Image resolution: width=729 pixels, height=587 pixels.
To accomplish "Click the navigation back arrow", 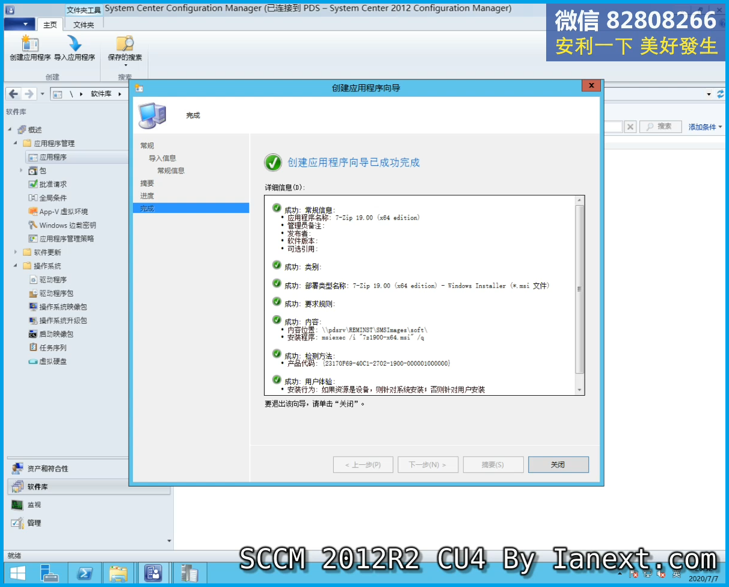I will [13, 94].
